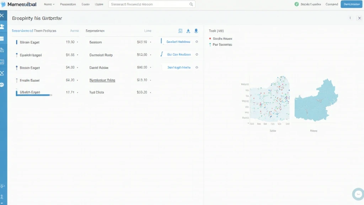Expand the first dropdown menu in the top navigation
Viewport: 364px width, 205px height.
[x=49, y=4]
